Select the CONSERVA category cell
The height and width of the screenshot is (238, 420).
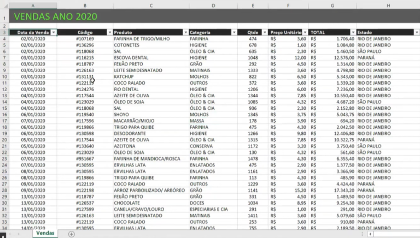tap(202, 146)
